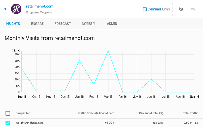This screenshot has height=127, width=203.
Task: Uncheck the weightwatchers.com row checkbox
Action: (x=8, y=123)
